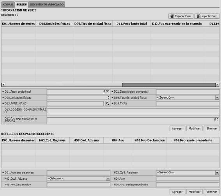Open the H02.Cod. Regimen dropdown
This screenshot has width=221, height=196.
pos(217,173)
